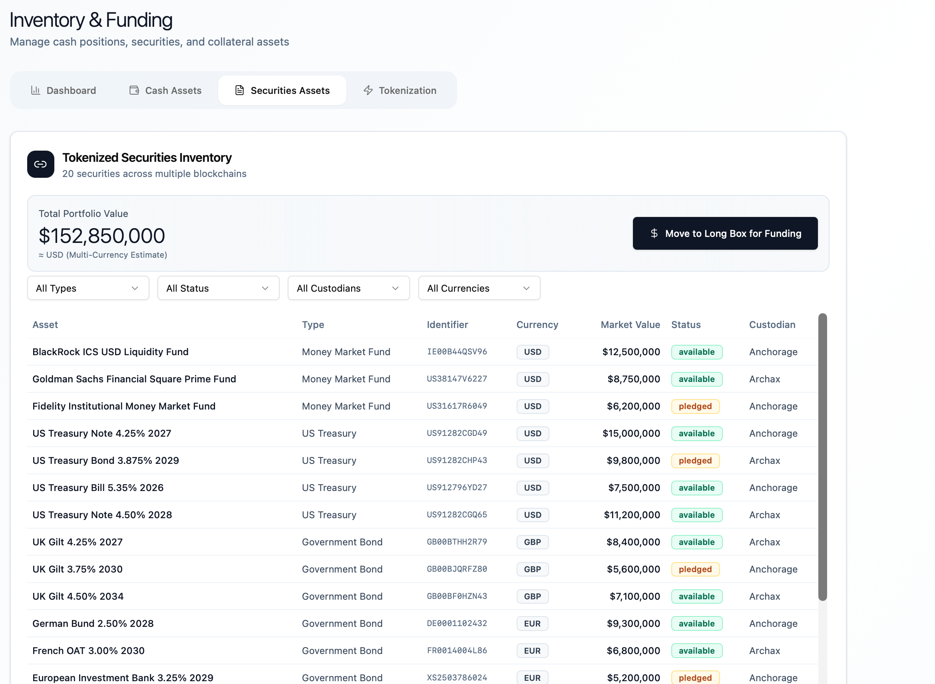Image resolution: width=935 pixels, height=684 pixels.
Task: Click the securities table vertical scrollbar
Action: point(822,457)
